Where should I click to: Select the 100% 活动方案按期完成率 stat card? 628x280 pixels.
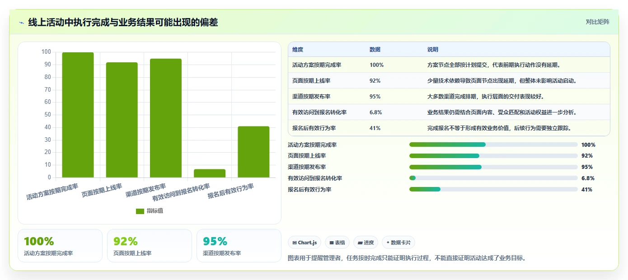(60, 246)
